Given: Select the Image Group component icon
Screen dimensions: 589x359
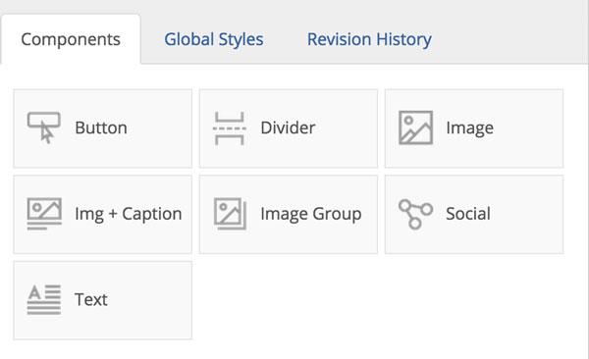Looking at the screenshot, I should click(x=230, y=214).
